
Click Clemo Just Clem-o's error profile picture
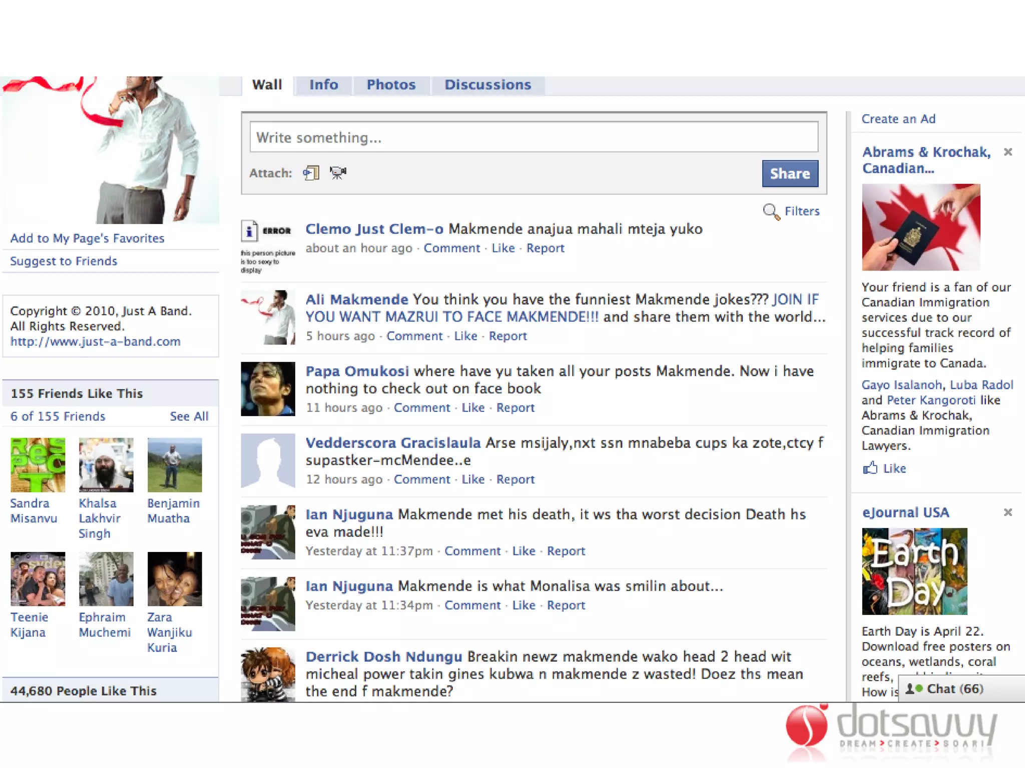click(x=268, y=246)
